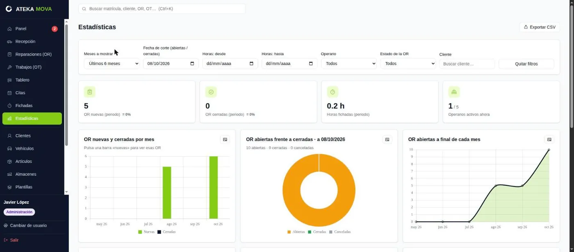Click the Administración role badge
The height and width of the screenshot is (252, 574).
19,212
